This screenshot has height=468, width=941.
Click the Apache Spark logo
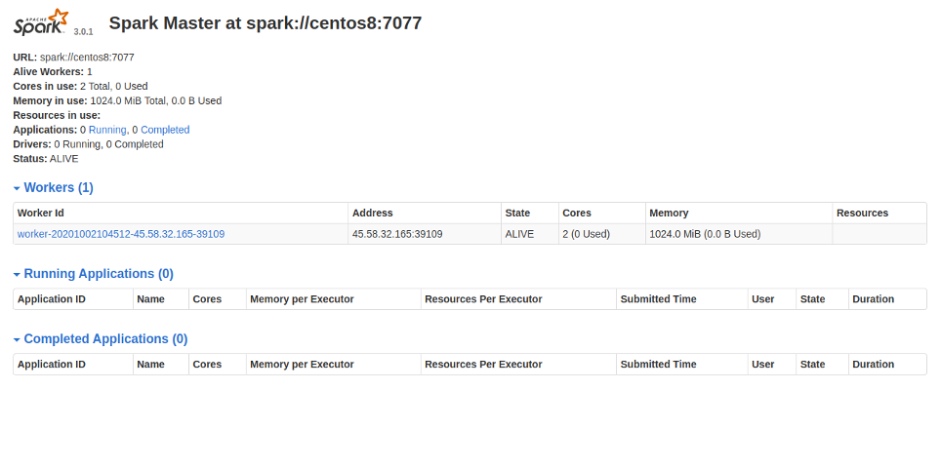click(41, 22)
